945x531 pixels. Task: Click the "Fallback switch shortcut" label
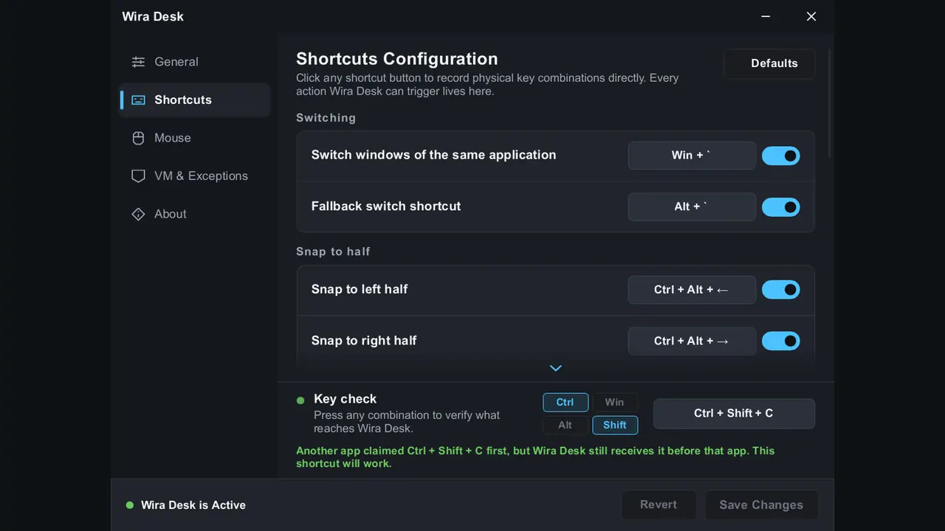click(x=386, y=206)
